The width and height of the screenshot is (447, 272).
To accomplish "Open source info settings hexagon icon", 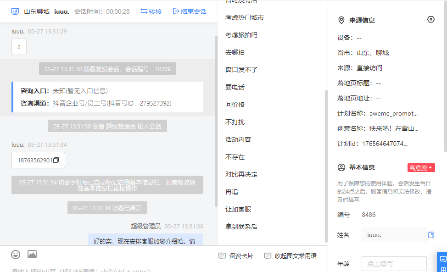I will [x=431, y=19].
